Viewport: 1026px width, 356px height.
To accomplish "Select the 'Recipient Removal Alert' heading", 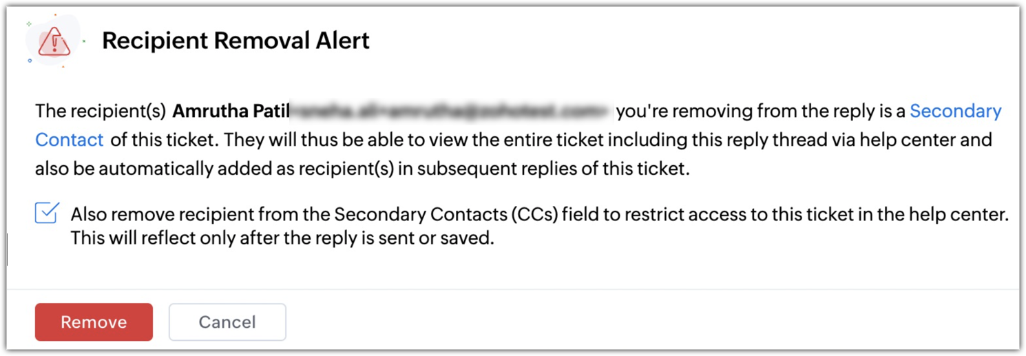I will coord(235,41).
